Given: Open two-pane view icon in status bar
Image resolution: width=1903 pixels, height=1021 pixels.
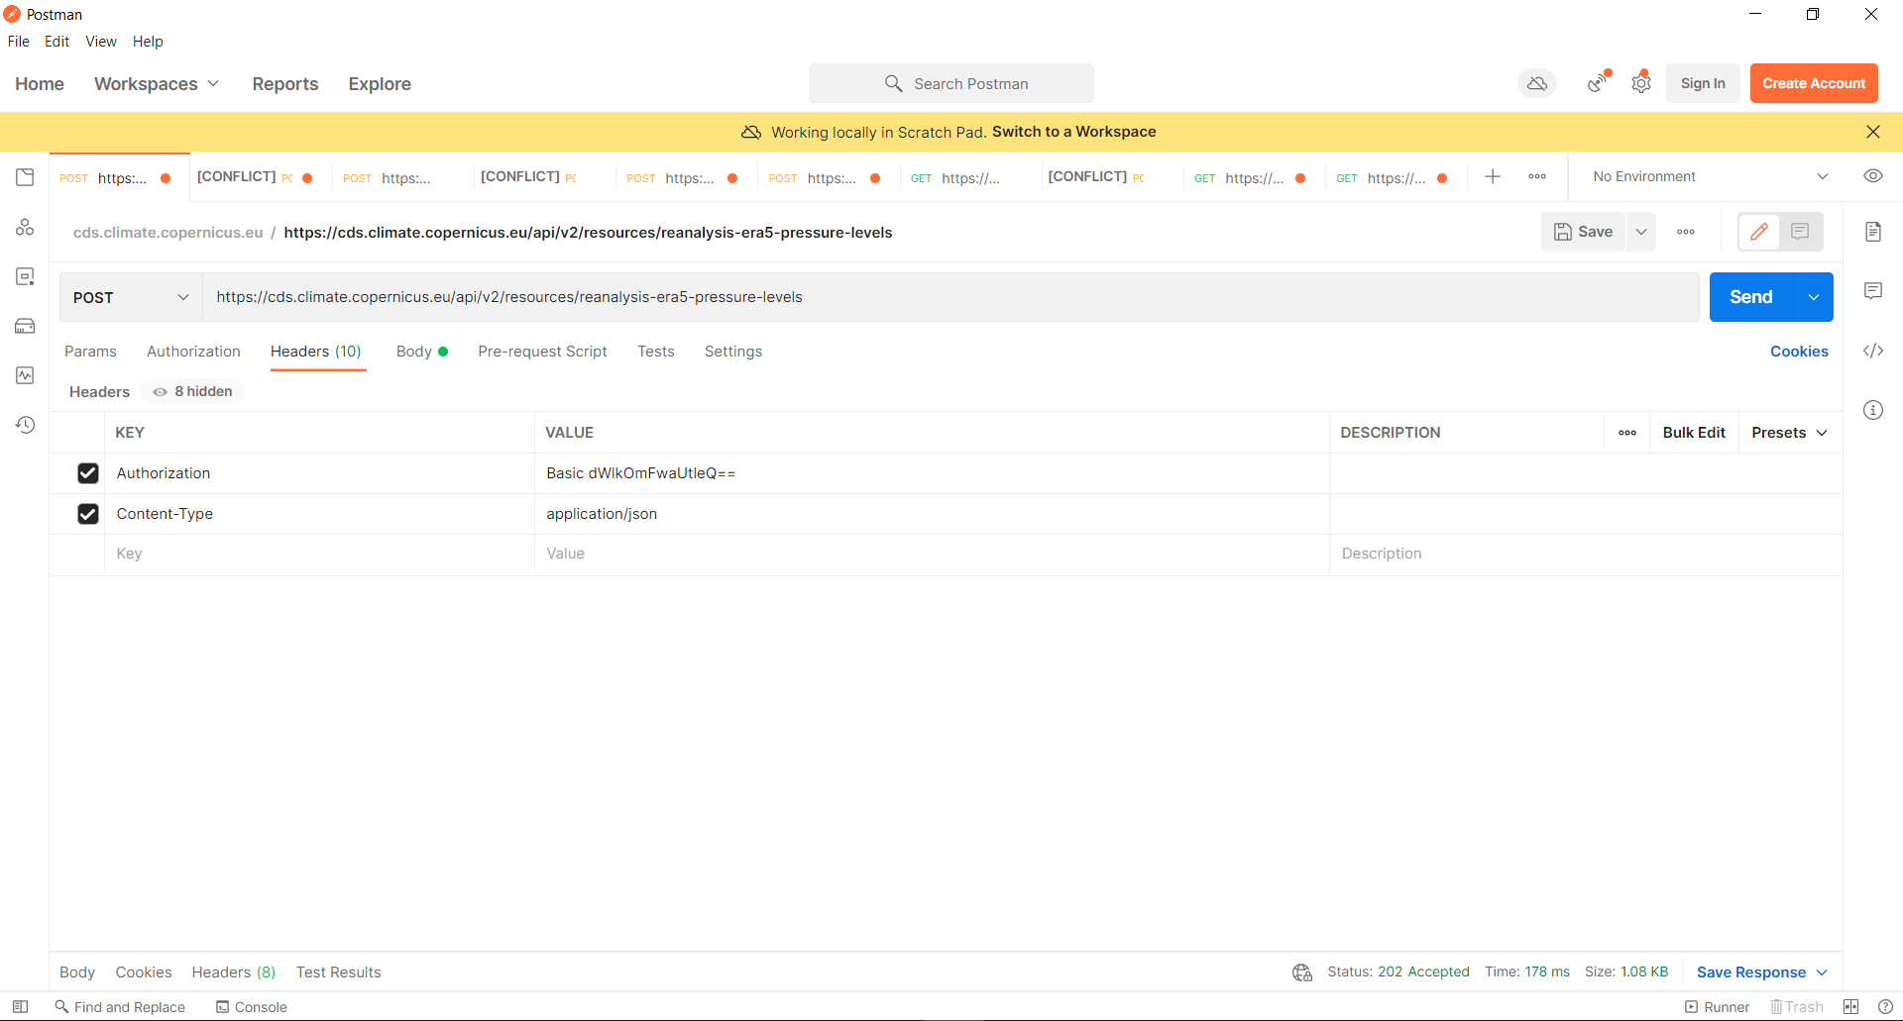Looking at the screenshot, I should pos(1851,1007).
